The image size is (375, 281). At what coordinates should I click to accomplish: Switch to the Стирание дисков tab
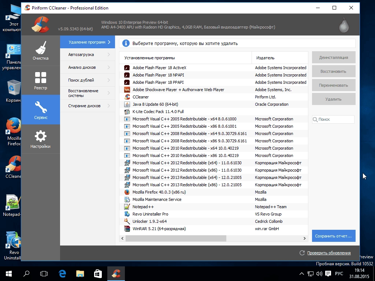pyautogui.click(x=88, y=106)
